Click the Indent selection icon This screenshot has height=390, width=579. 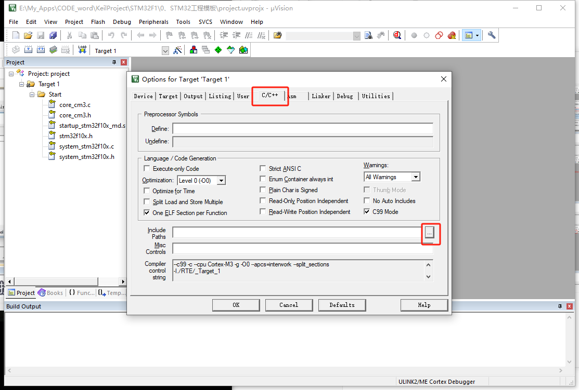click(x=224, y=35)
